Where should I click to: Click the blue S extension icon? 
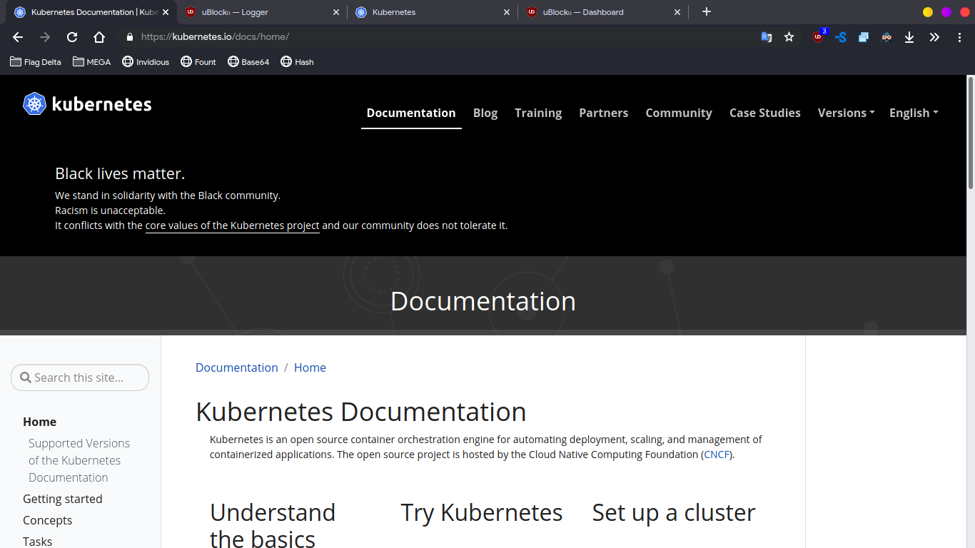click(x=841, y=37)
